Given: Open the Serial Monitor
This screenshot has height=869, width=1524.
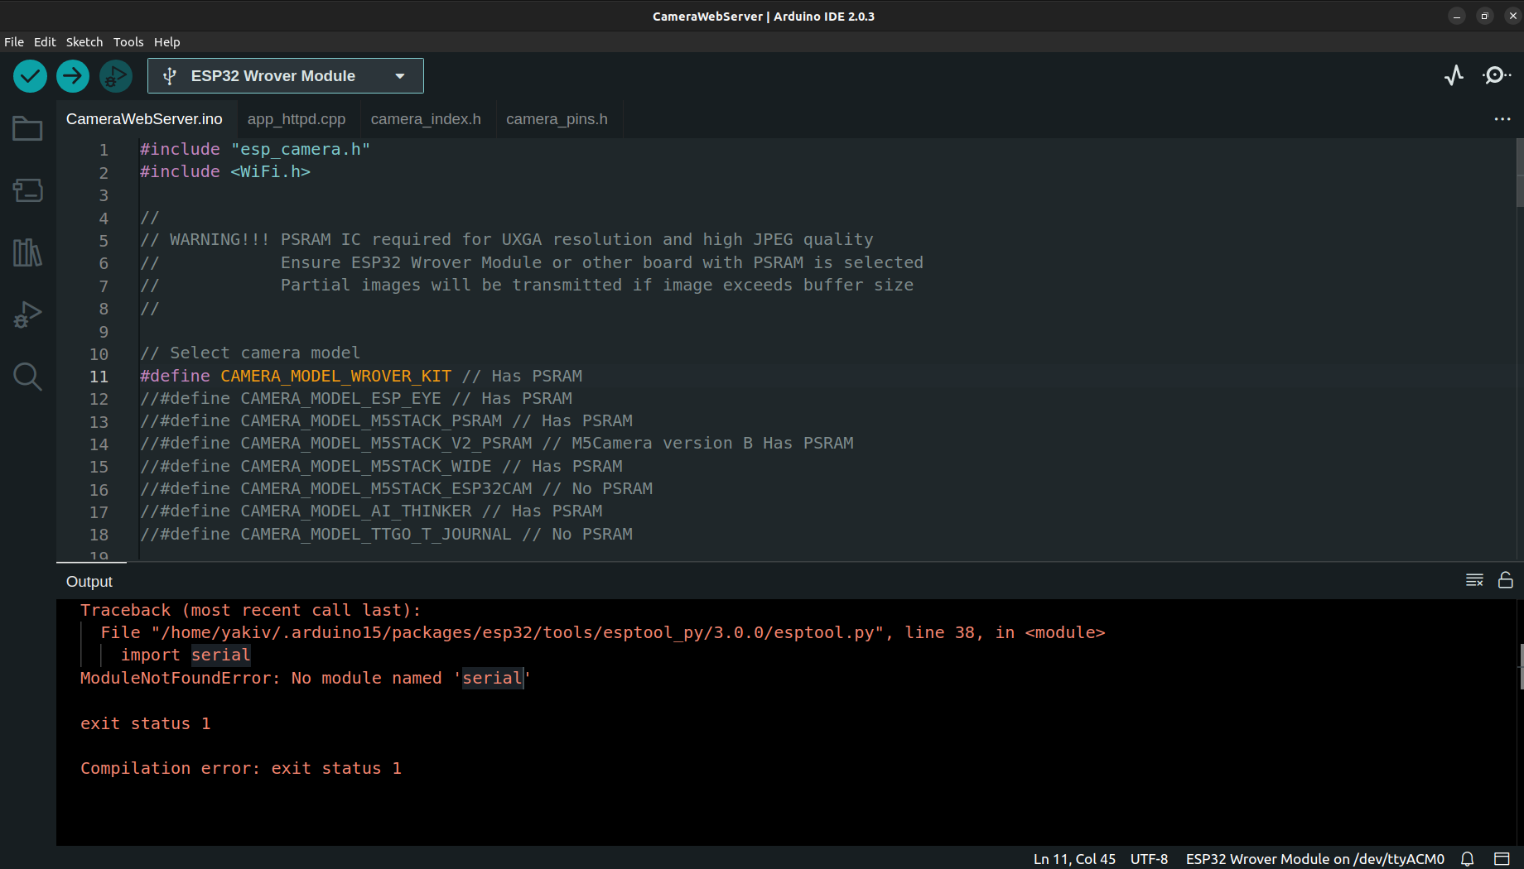Looking at the screenshot, I should click(1497, 76).
